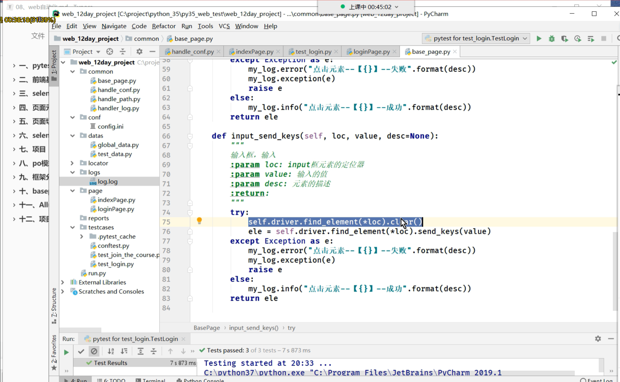Expand the locator folder

pos(72,163)
